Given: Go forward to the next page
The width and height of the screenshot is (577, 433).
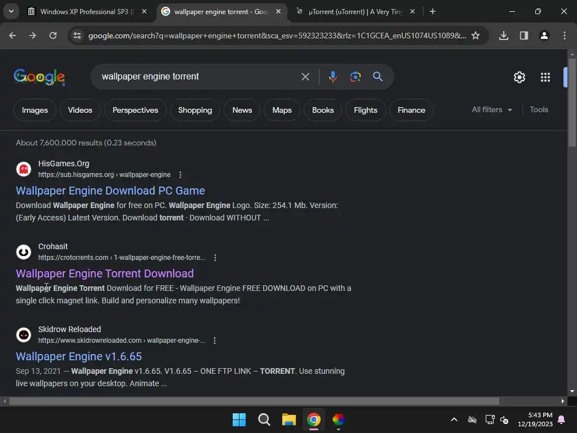Looking at the screenshot, I should click(33, 36).
